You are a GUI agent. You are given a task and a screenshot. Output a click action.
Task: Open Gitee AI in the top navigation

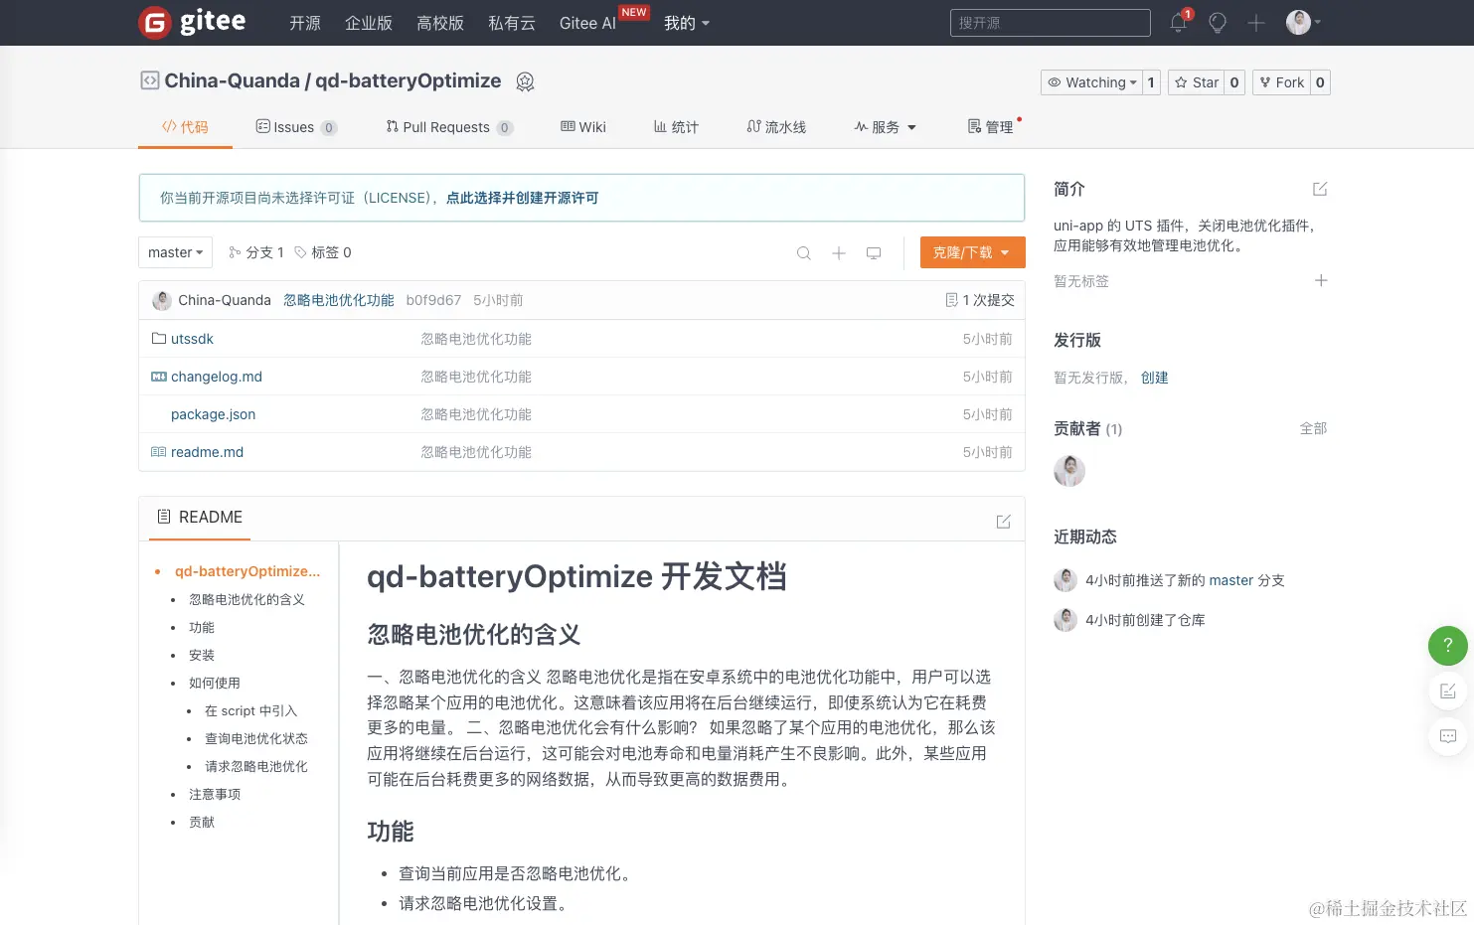587,23
